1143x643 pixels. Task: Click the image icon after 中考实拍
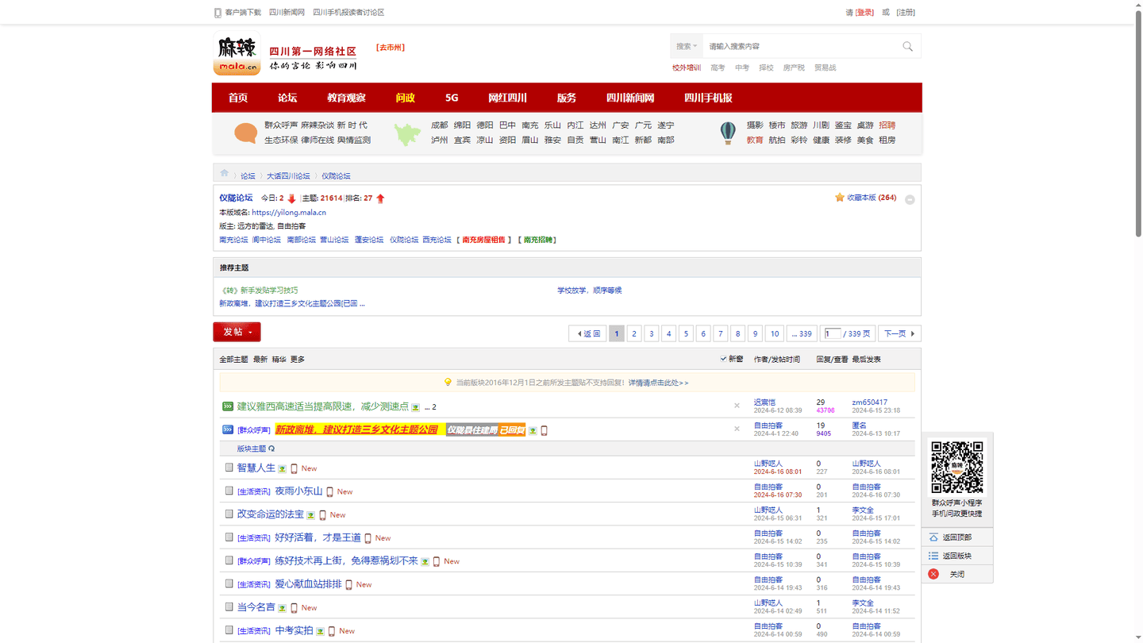coord(320,631)
